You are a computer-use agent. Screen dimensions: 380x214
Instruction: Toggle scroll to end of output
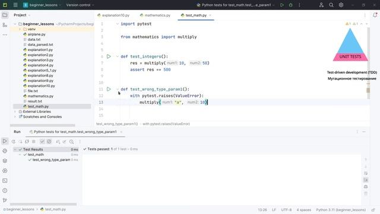point(366,180)
